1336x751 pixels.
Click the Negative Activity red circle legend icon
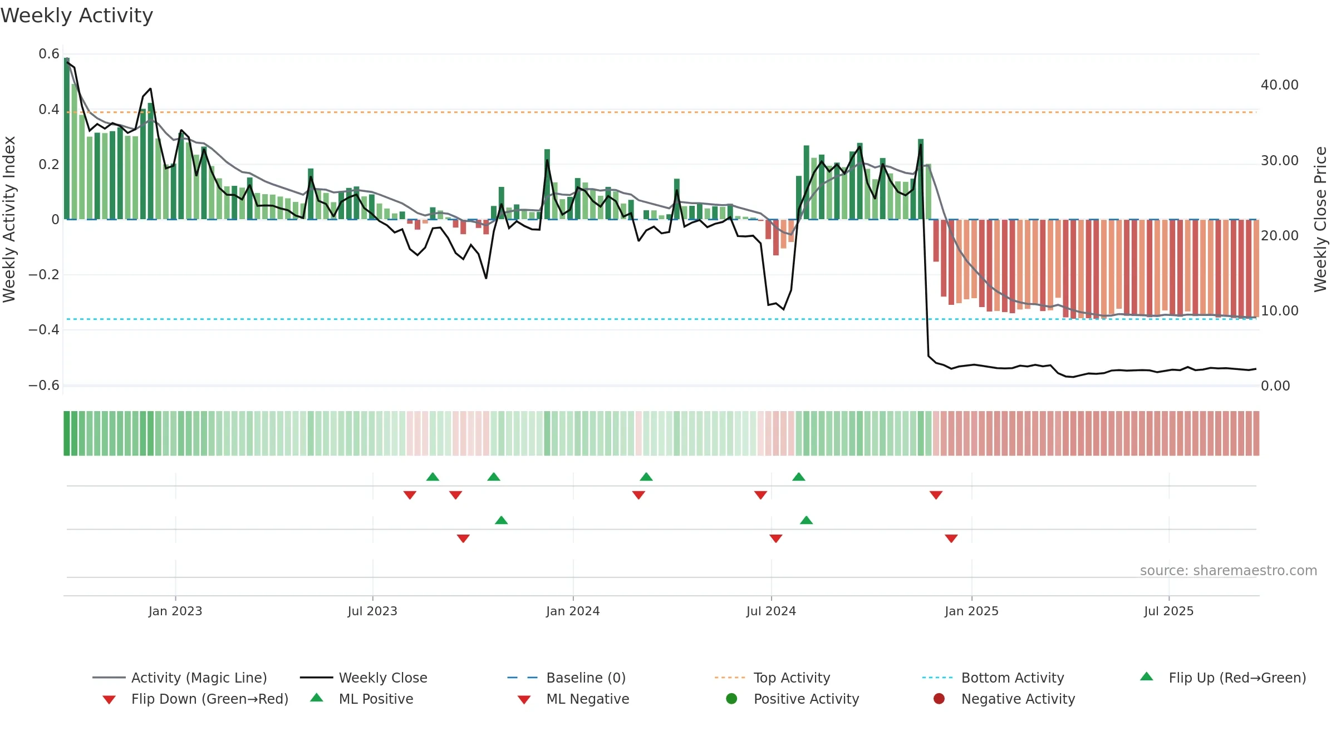[939, 699]
